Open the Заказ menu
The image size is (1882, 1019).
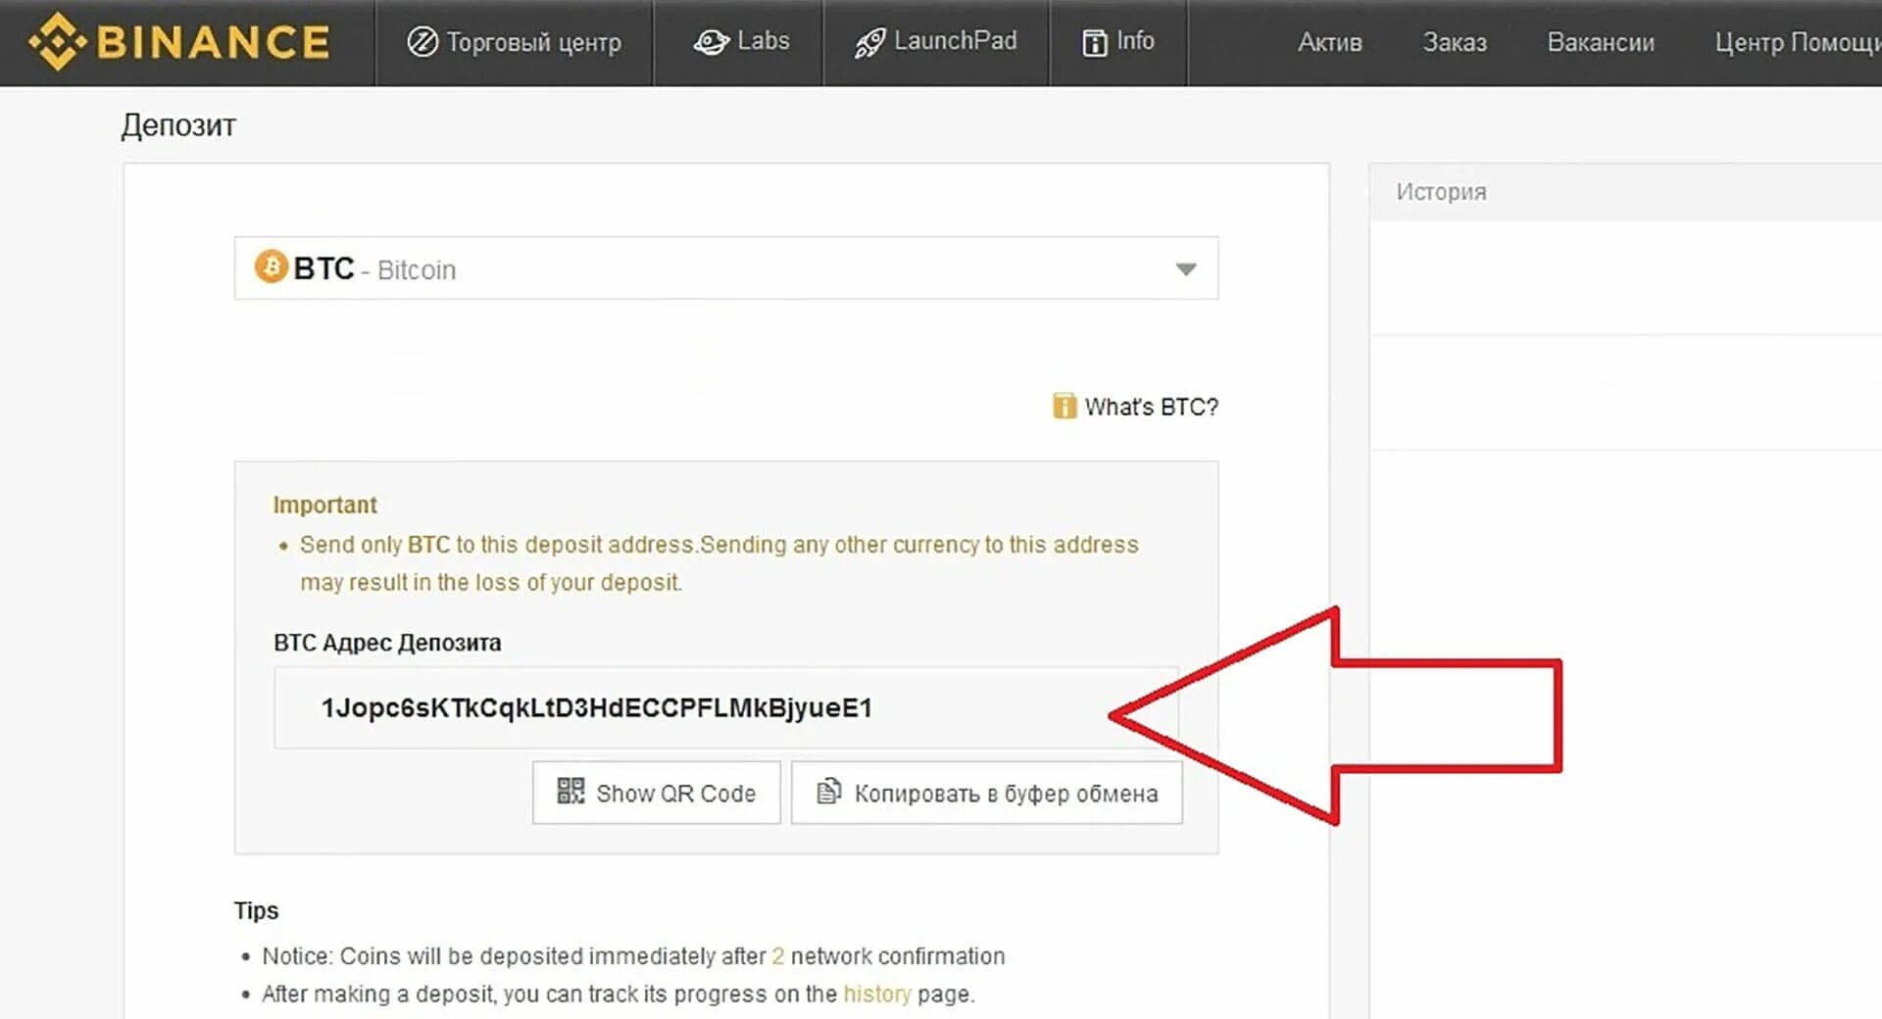1455,42
